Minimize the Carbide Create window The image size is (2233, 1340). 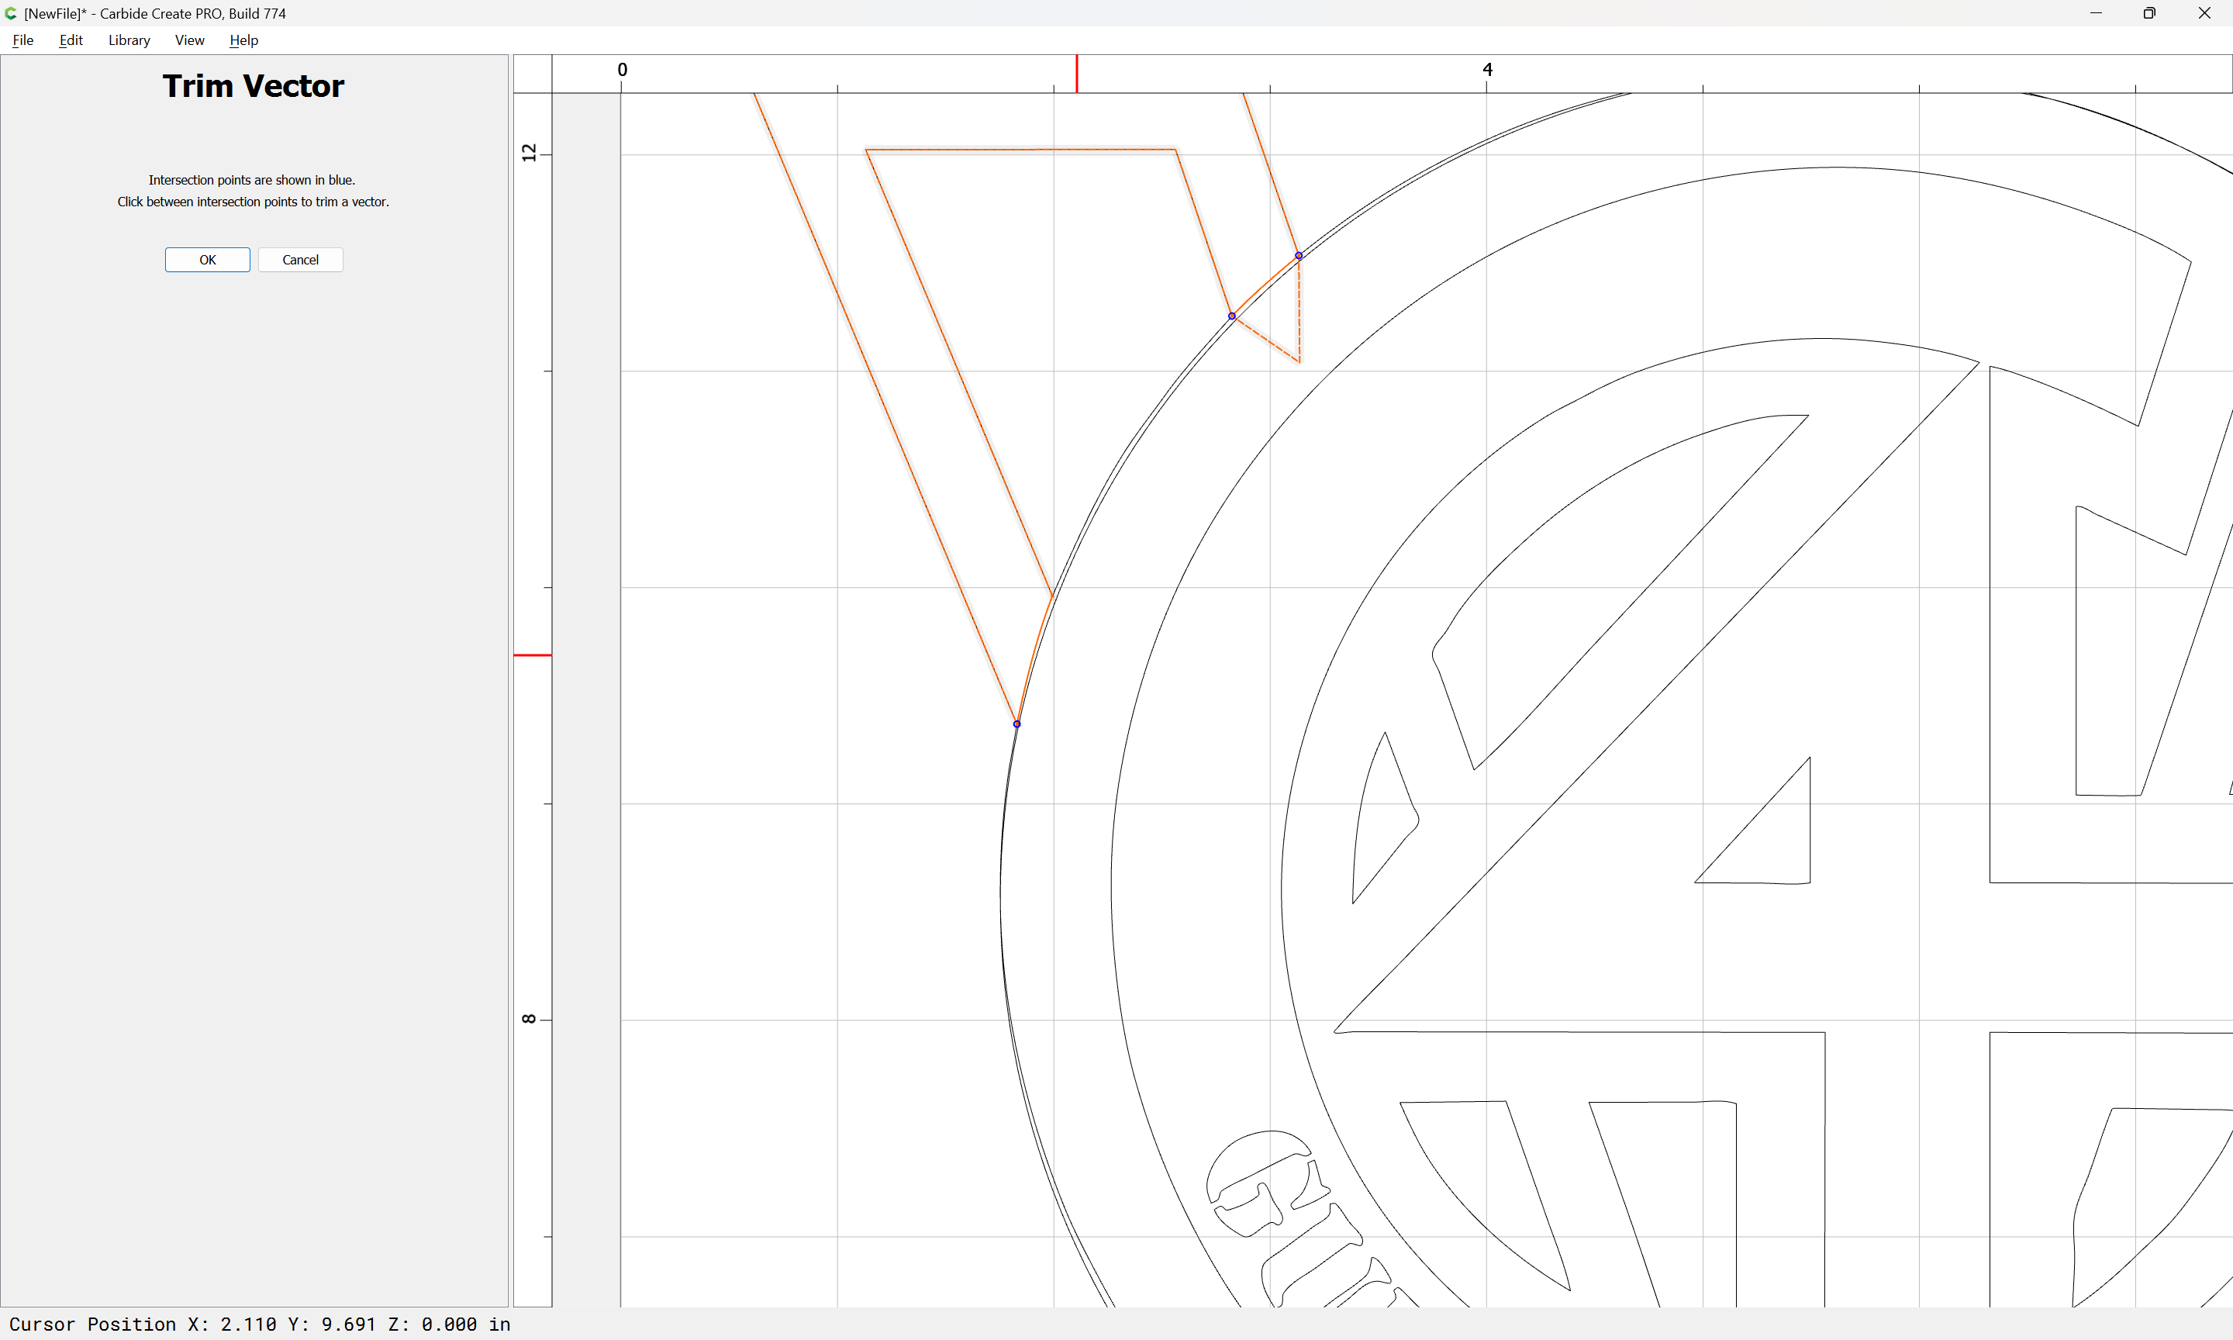pos(2096,13)
